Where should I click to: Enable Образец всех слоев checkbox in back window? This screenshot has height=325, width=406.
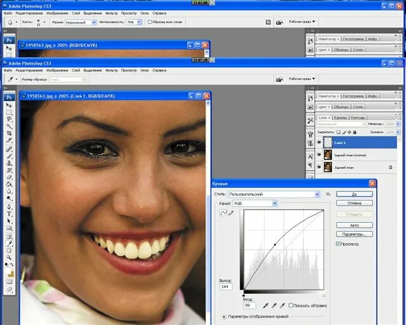(x=150, y=22)
